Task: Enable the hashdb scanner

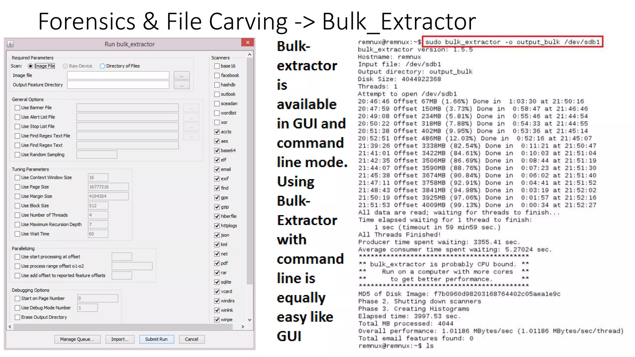Action: [x=217, y=85]
